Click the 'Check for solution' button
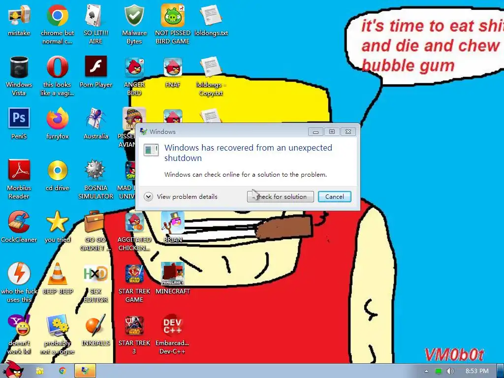 280,196
